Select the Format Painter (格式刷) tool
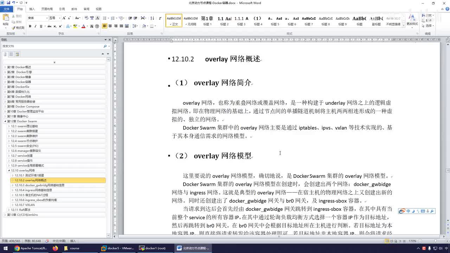Viewport: 450px width, 253px height. [18, 28]
